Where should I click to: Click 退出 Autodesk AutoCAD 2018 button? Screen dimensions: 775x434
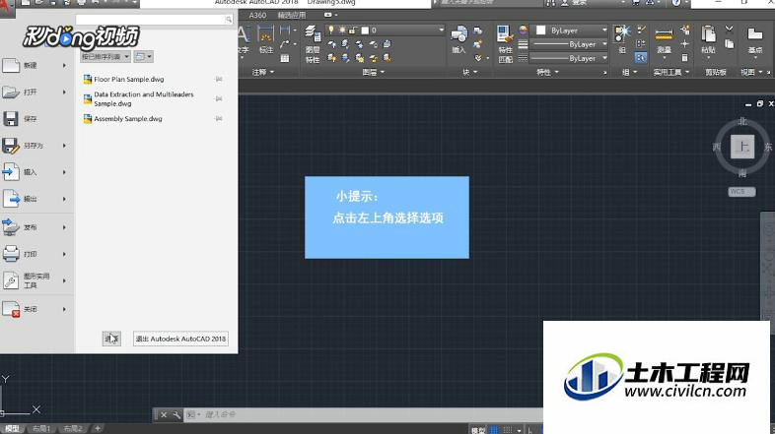tap(180, 339)
